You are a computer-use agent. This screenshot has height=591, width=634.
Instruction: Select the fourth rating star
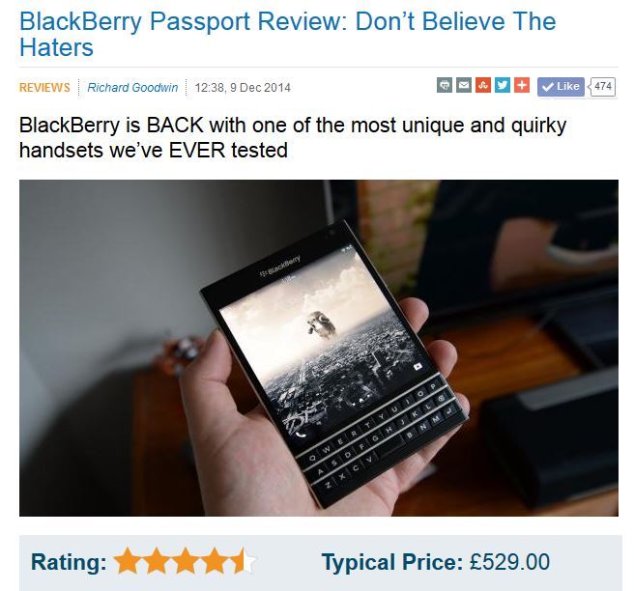[215, 561]
